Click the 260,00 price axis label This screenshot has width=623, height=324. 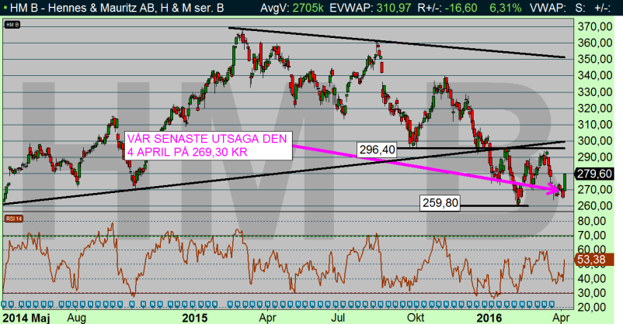pos(594,206)
